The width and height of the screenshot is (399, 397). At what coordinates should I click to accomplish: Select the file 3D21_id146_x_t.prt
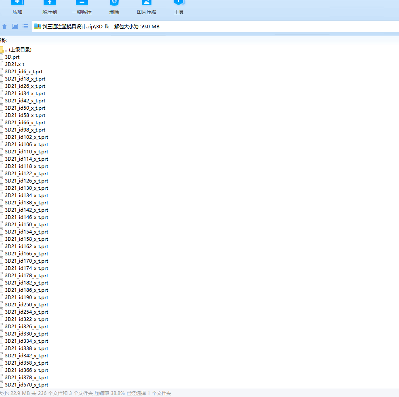tap(27, 217)
